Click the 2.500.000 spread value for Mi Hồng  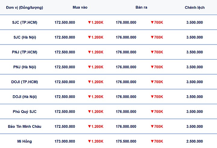(195, 141)
